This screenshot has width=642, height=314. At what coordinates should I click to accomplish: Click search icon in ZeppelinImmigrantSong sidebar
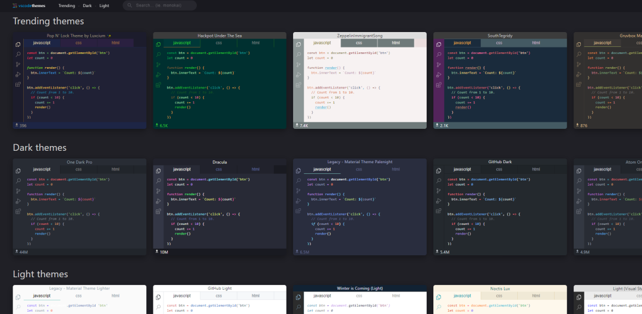point(298,54)
